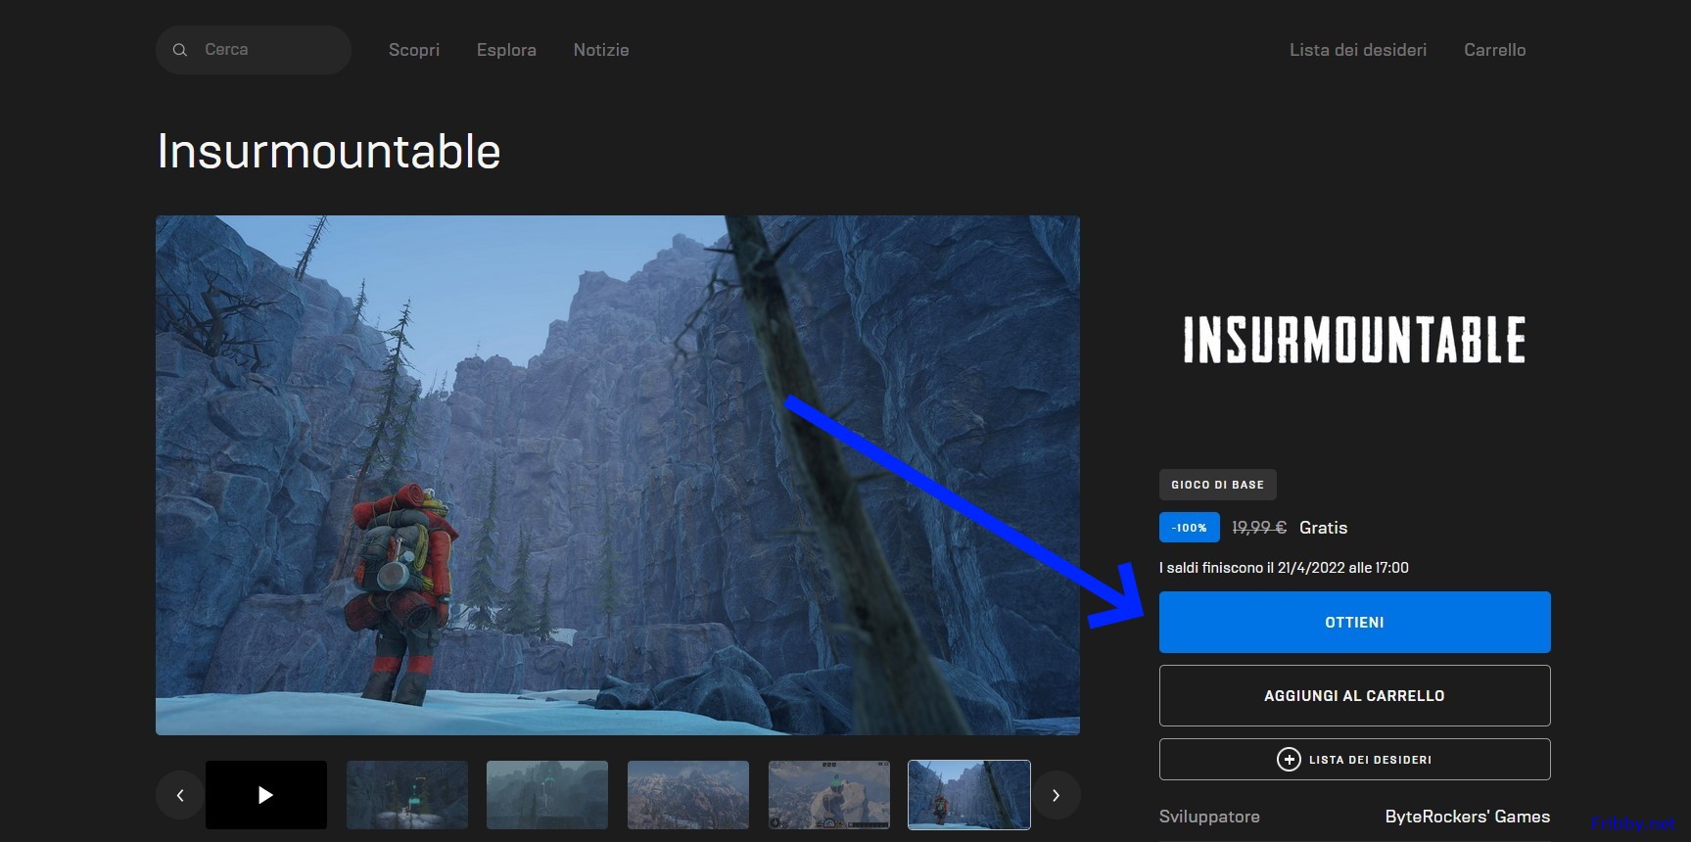Open the Scopri menu item

click(413, 50)
